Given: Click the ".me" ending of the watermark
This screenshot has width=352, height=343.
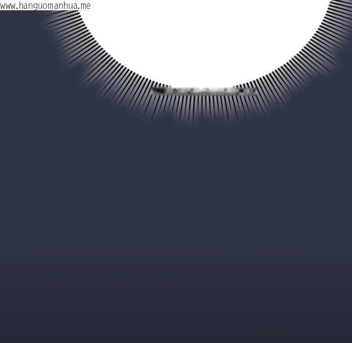Looking at the screenshot, I should point(83,6).
